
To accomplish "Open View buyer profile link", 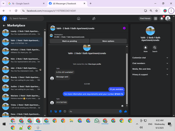I will point(94,64).
